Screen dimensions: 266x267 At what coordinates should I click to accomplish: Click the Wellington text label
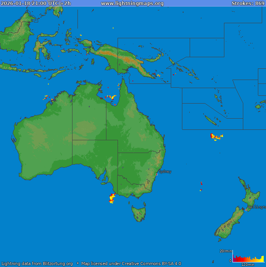(x=257, y=207)
